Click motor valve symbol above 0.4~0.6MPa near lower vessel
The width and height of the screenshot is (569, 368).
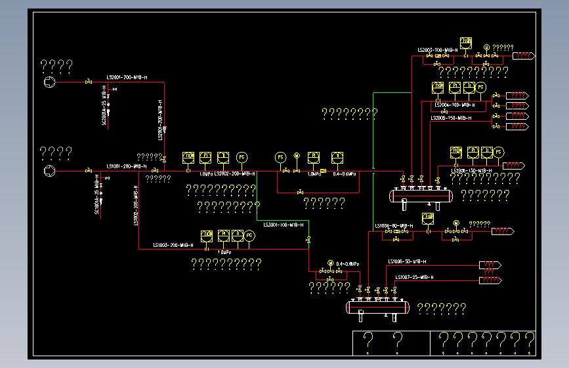click(x=331, y=263)
